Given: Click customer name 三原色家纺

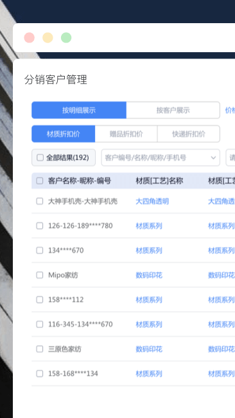Looking at the screenshot, I should pyautogui.click(x=65, y=349).
